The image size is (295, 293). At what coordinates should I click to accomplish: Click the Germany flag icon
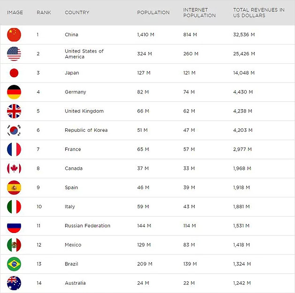point(14,92)
